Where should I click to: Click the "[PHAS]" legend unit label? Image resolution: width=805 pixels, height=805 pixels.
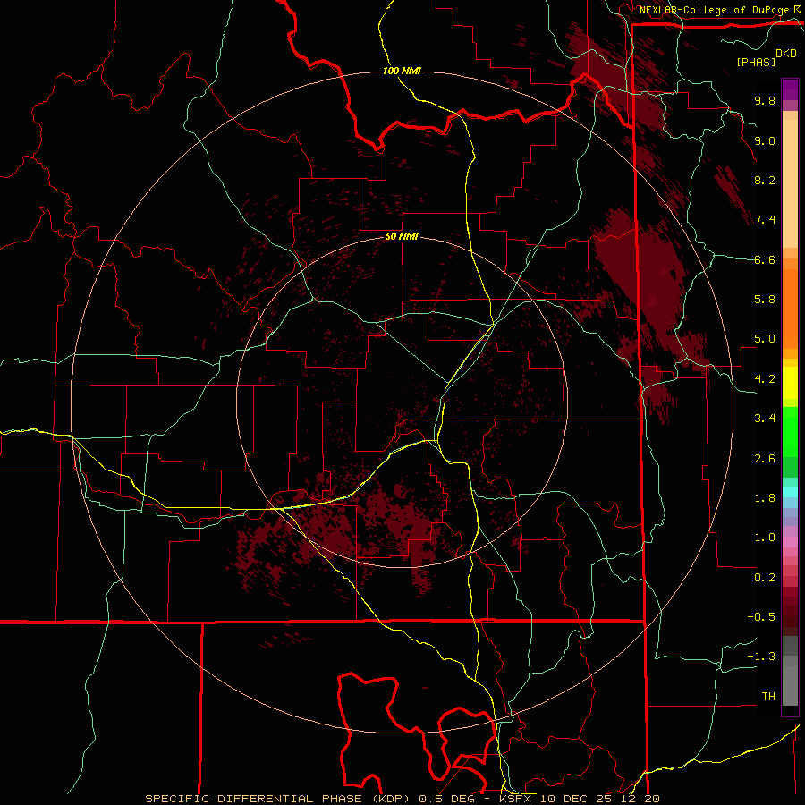756,62
